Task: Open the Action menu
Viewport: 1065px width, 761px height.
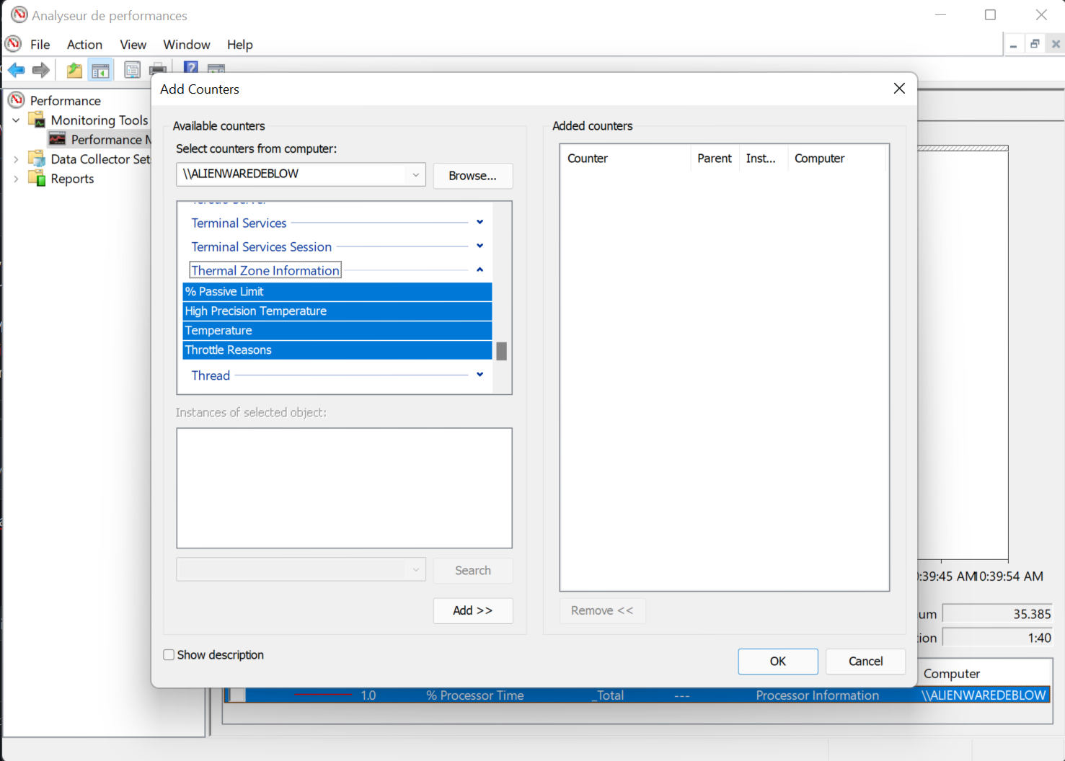Action: [x=84, y=44]
